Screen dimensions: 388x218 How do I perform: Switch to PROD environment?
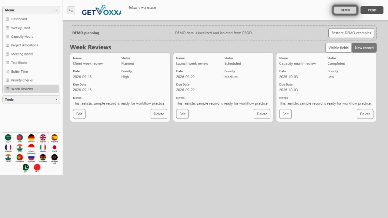point(372,10)
